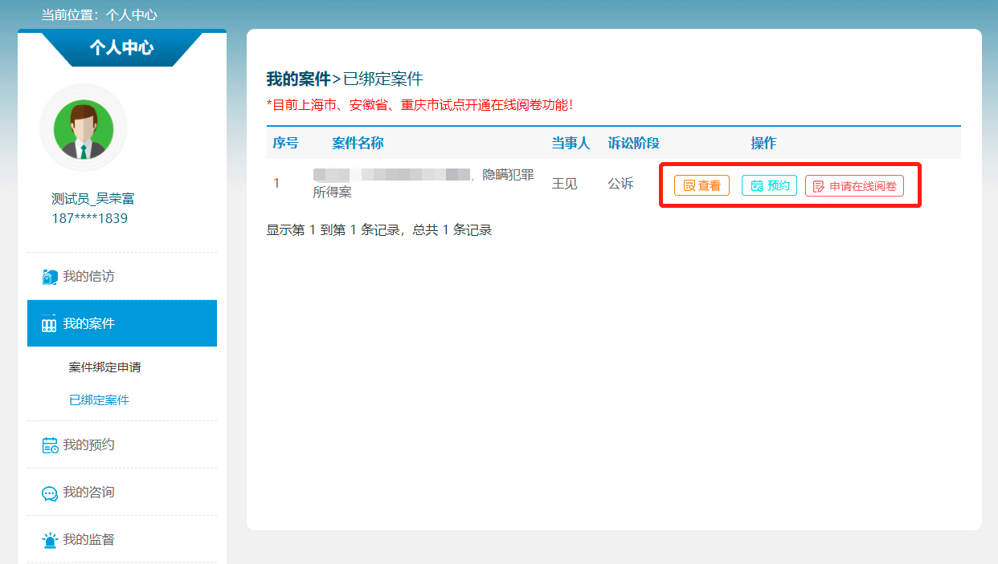The width and height of the screenshot is (998, 564).
Task: Click the case name ending in 隐瞒犯罪所得案
Action: click(x=423, y=184)
